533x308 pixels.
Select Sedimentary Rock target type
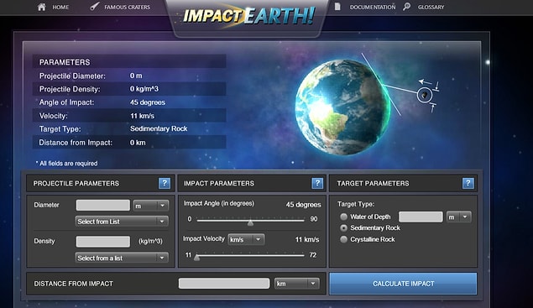[343, 227]
